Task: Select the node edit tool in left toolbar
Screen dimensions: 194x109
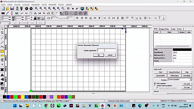Action: (x=2, y=33)
